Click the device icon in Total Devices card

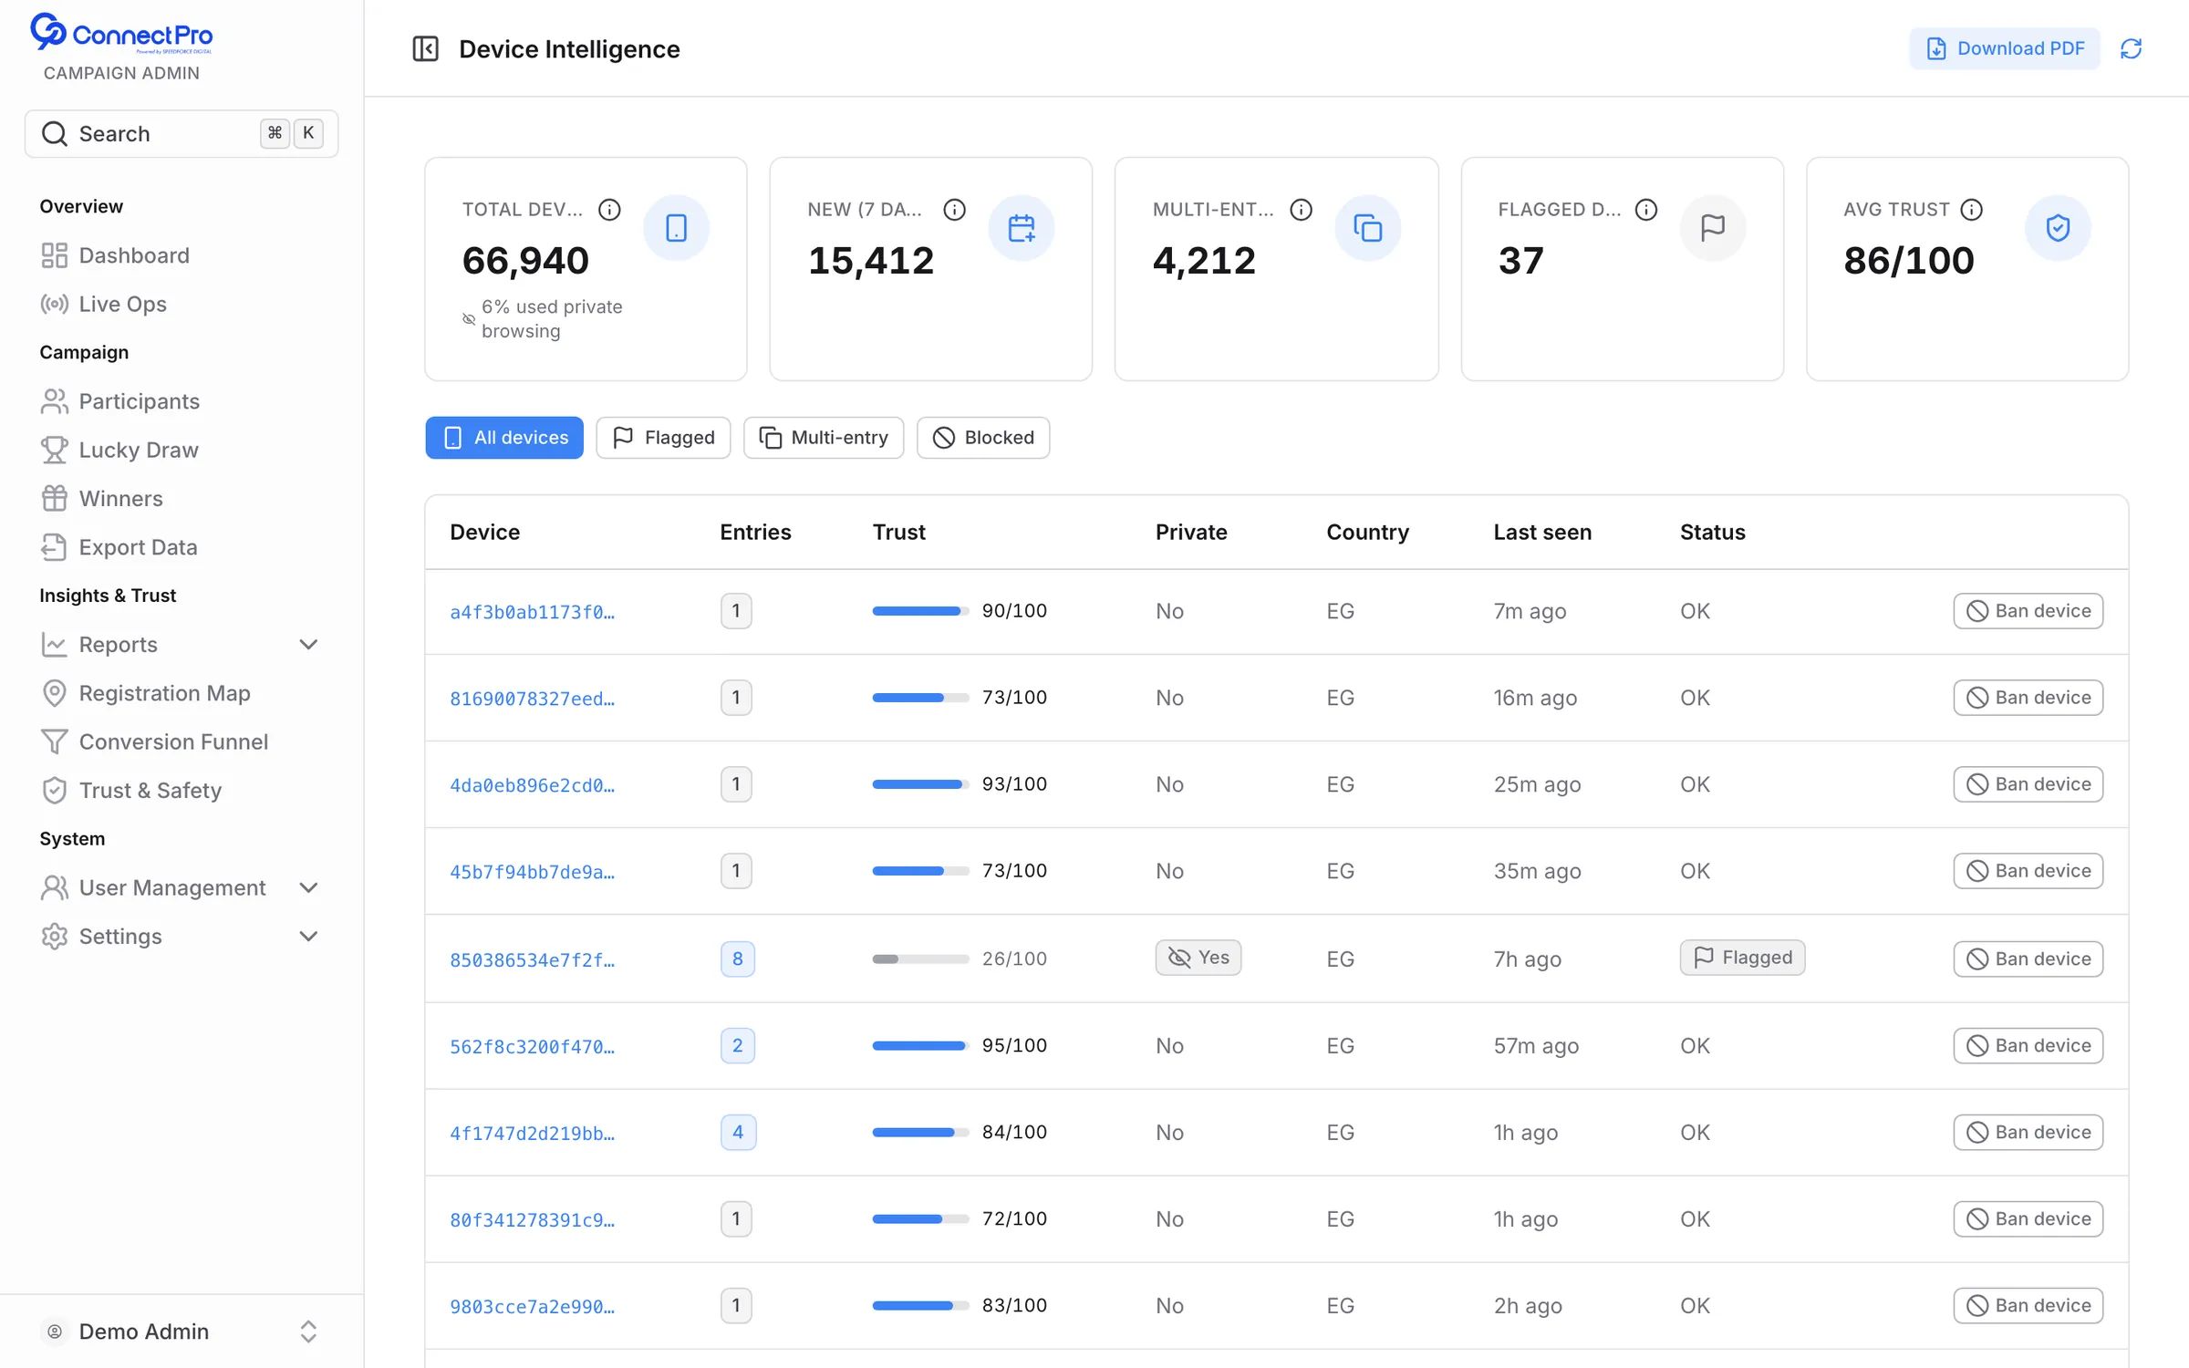point(676,228)
